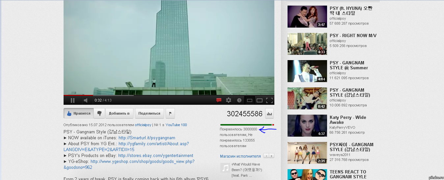The height and width of the screenshot is (180, 444).
Task: Open the stores.ebay.com/ygentertainment link
Action: click(x=156, y=156)
